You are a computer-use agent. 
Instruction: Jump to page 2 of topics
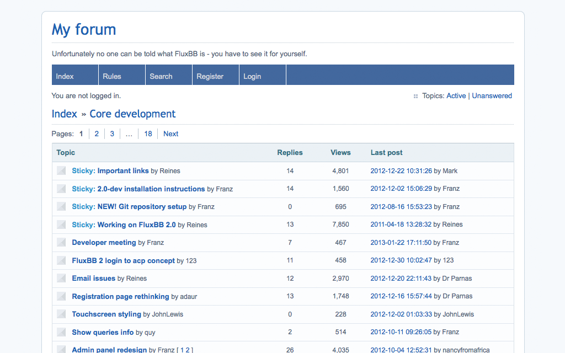click(x=97, y=133)
